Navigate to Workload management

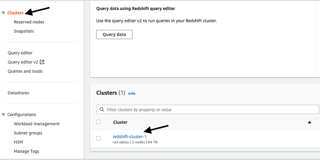click(x=37, y=124)
